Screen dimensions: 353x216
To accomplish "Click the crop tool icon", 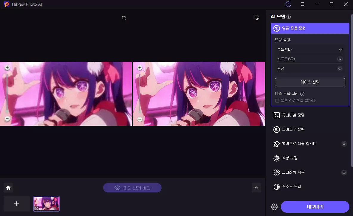I will pyautogui.click(x=124, y=18).
